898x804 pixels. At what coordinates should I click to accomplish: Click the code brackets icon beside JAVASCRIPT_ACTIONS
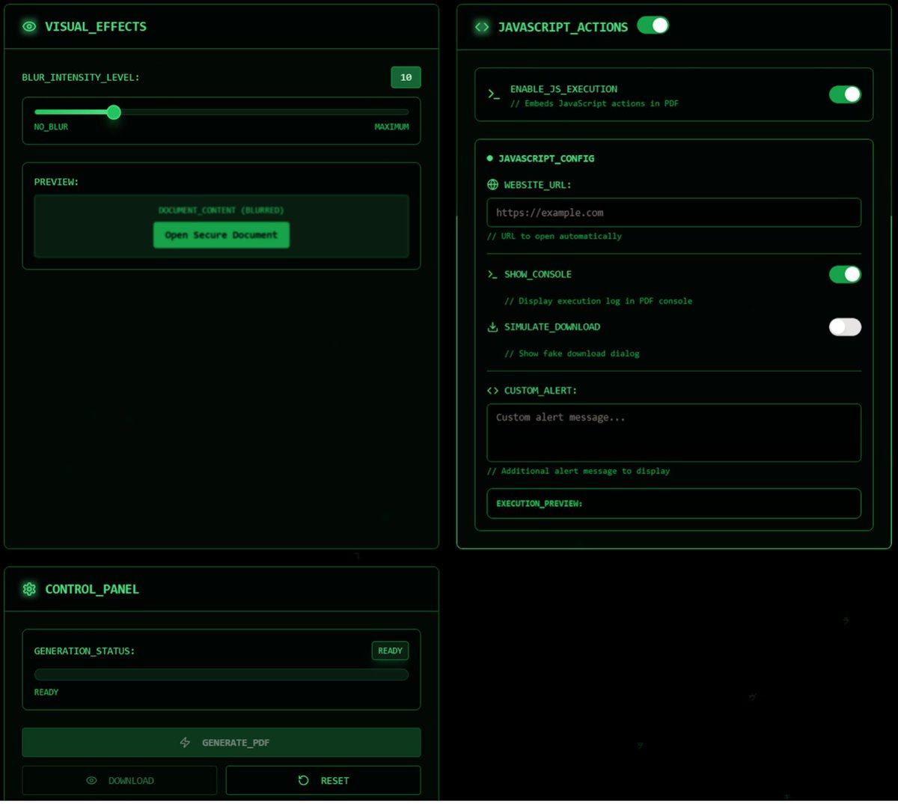(x=482, y=27)
